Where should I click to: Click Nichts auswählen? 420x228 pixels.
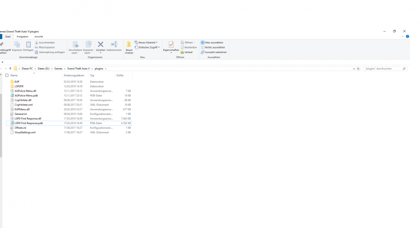click(x=213, y=47)
